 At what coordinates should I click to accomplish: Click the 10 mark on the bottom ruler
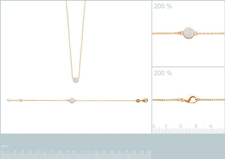[x=74, y=152]
